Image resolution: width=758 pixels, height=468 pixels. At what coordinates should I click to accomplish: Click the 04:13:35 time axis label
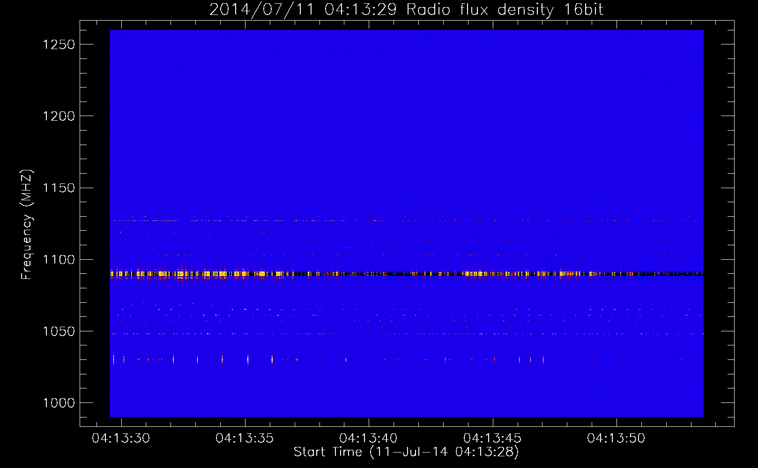click(245, 439)
